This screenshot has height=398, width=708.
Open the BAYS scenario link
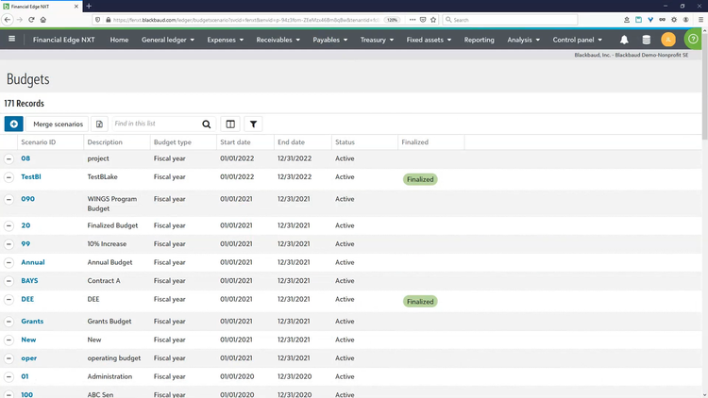pyautogui.click(x=29, y=281)
